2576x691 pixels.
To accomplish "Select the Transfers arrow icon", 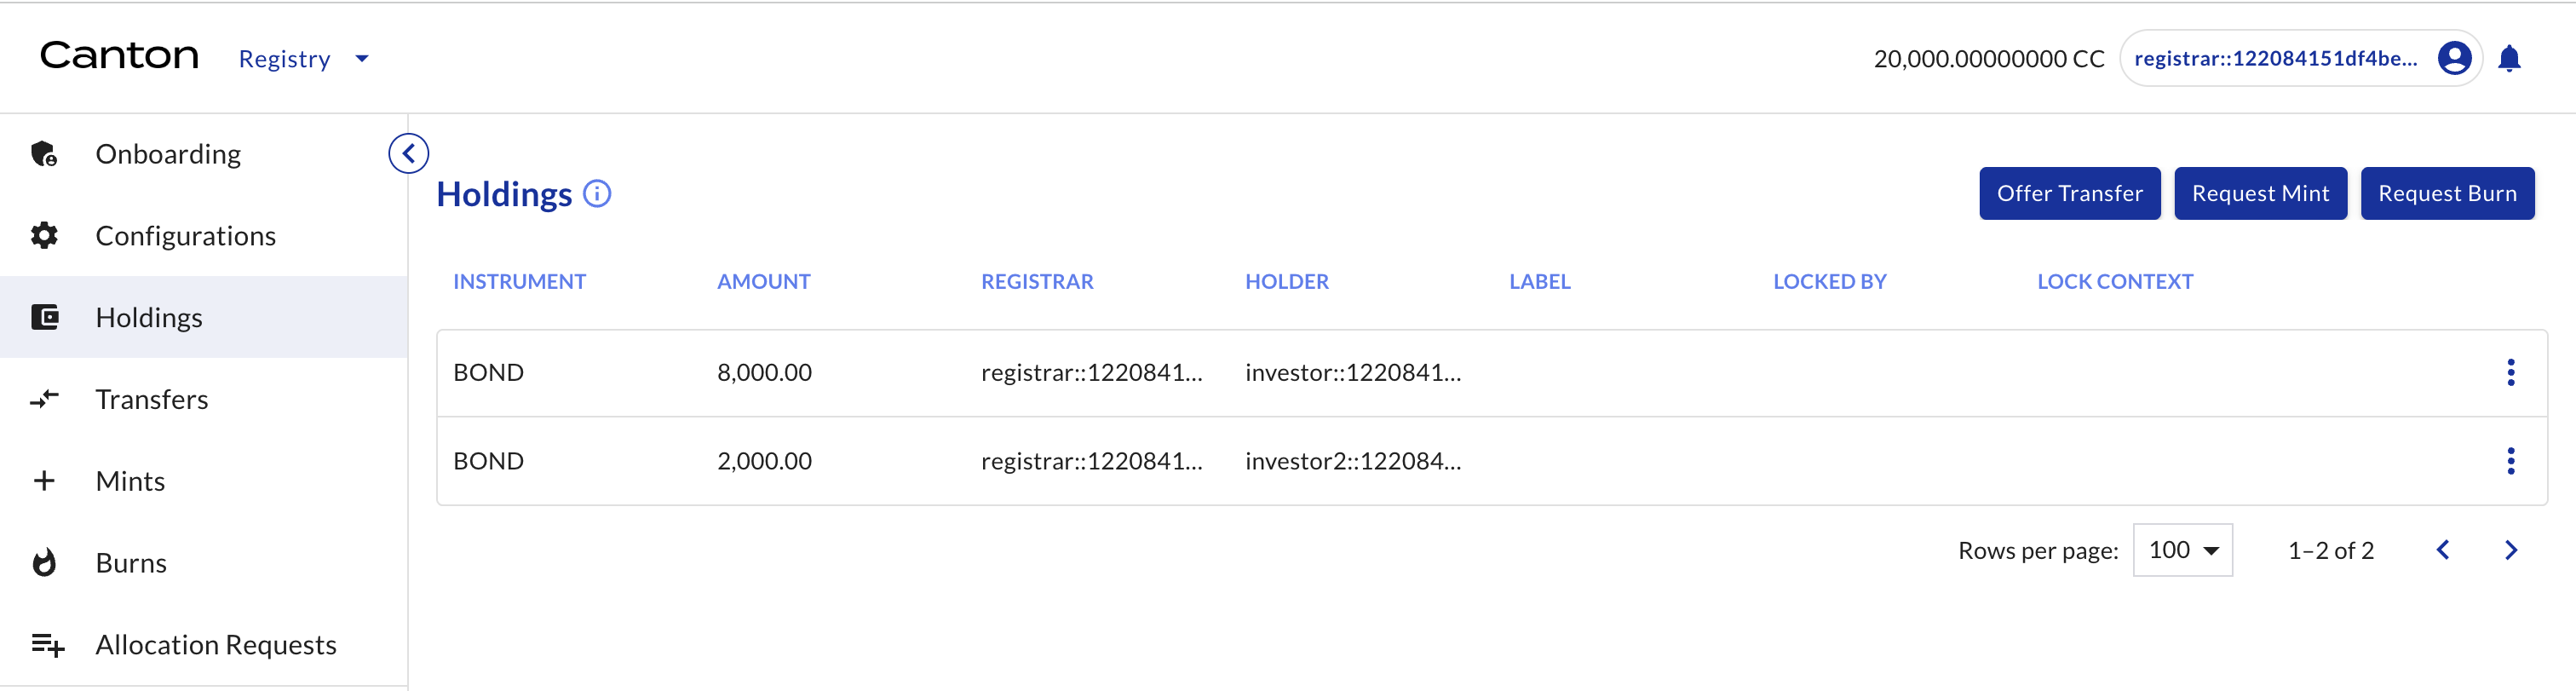I will point(44,398).
